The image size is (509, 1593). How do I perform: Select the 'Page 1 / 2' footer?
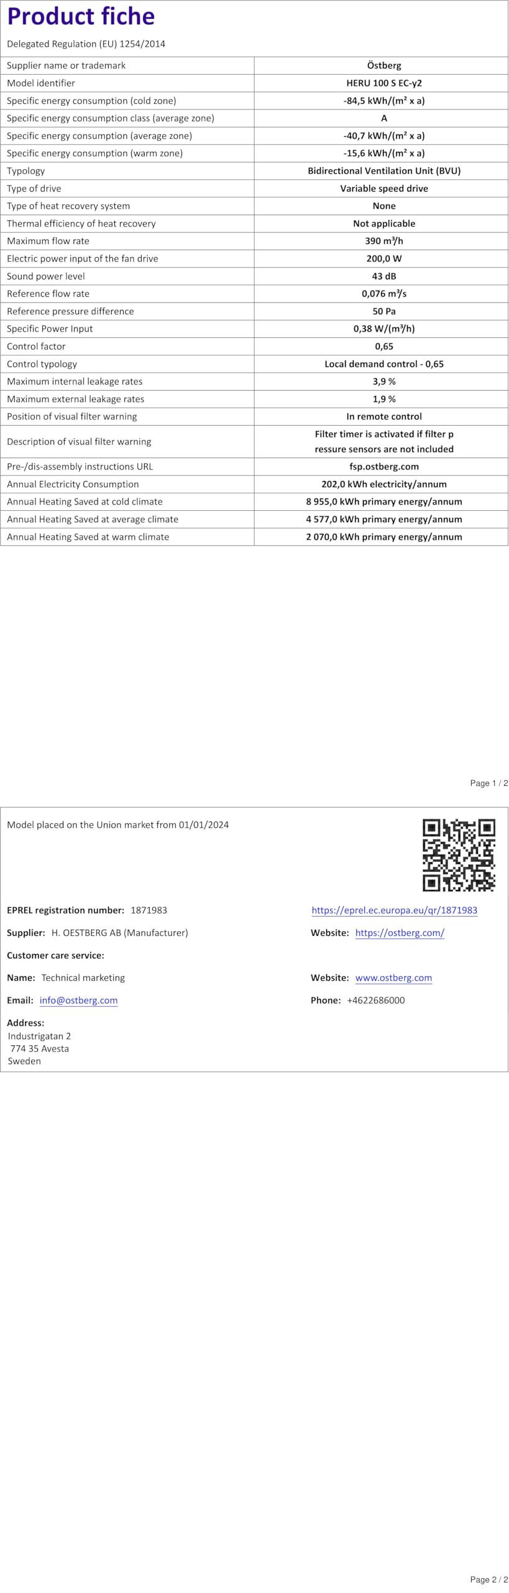(x=488, y=783)
